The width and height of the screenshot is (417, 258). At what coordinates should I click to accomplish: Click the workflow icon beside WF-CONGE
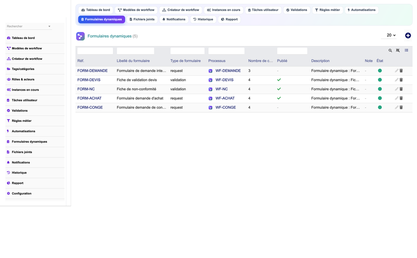click(x=211, y=108)
